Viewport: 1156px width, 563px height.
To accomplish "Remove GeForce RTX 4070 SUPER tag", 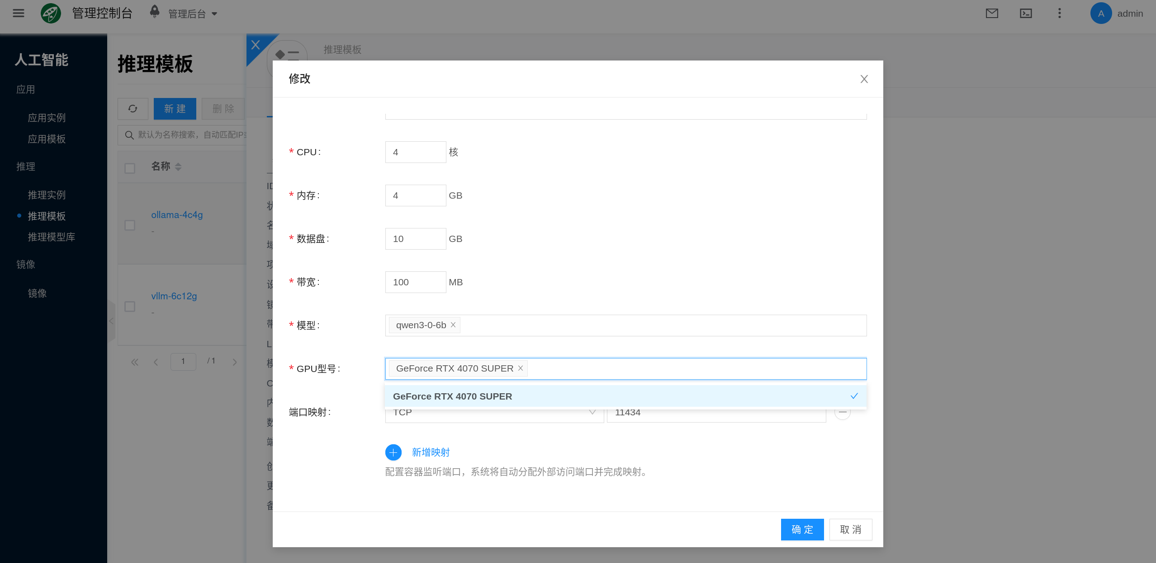I will [x=521, y=368].
